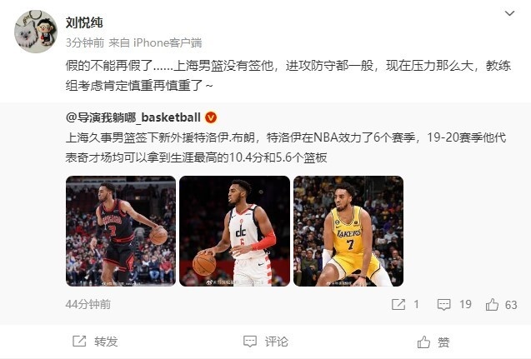This screenshot has height=359, width=531.
Task: Open the 44分钟前 original post timestamp
Action: 88,304
